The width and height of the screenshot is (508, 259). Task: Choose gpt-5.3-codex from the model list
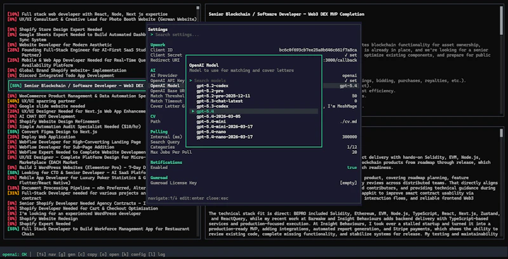[212, 106]
